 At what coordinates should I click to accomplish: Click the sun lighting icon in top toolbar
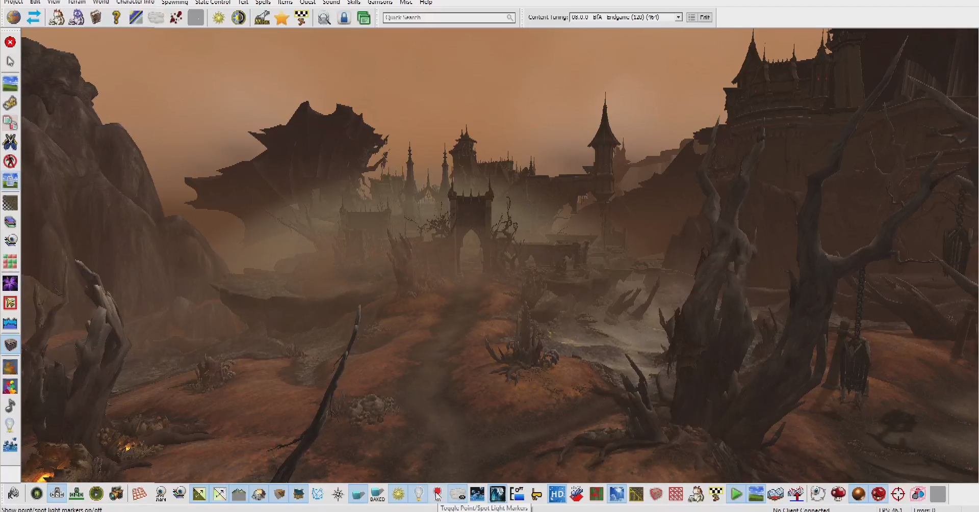[x=219, y=17]
